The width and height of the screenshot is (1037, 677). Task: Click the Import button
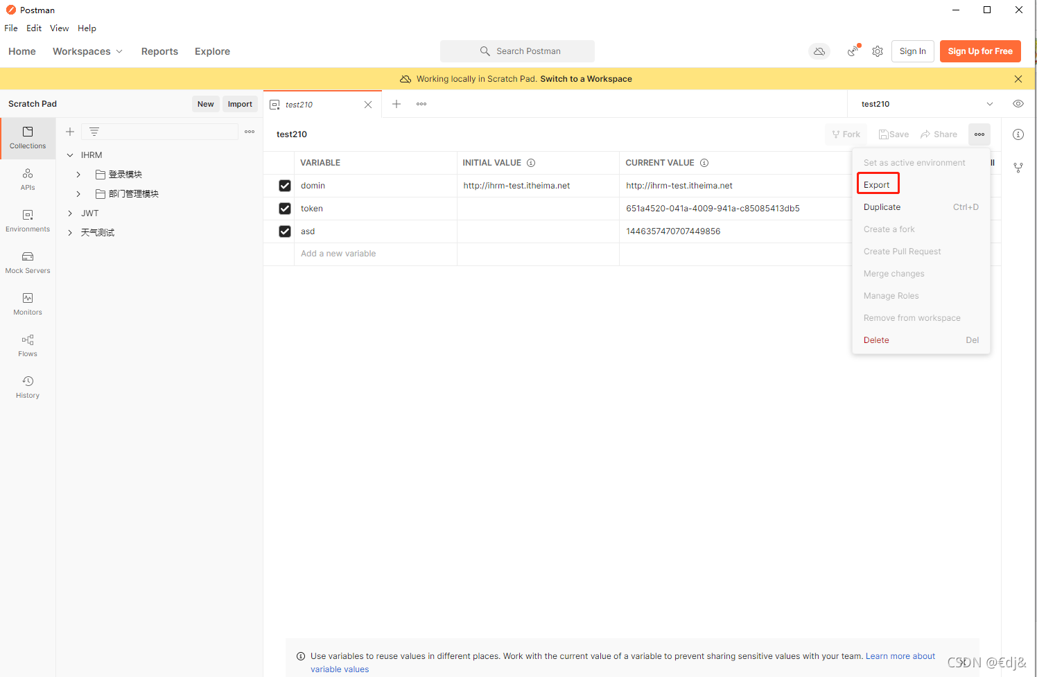point(240,104)
